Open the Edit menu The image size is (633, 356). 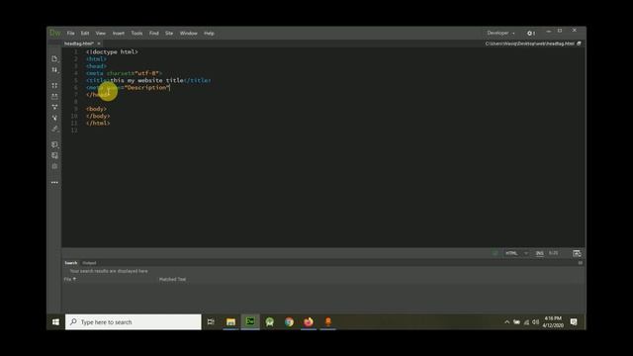[85, 33]
